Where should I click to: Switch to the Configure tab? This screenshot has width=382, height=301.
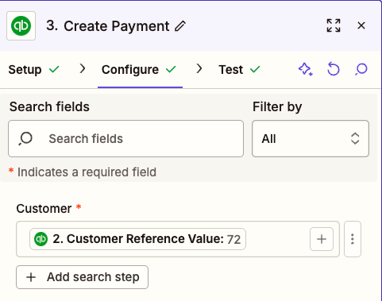139,70
